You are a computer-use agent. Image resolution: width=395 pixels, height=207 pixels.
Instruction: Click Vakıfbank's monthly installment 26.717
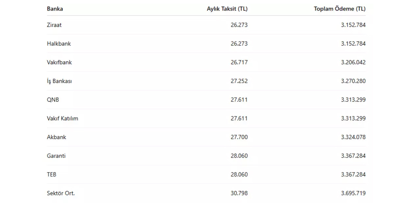click(239, 62)
